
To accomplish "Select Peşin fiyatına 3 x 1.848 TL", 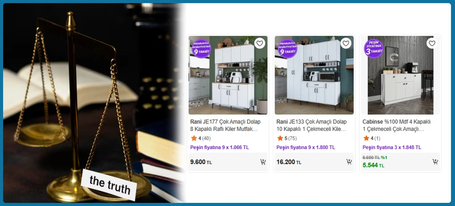I will pyautogui.click(x=392, y=147).
